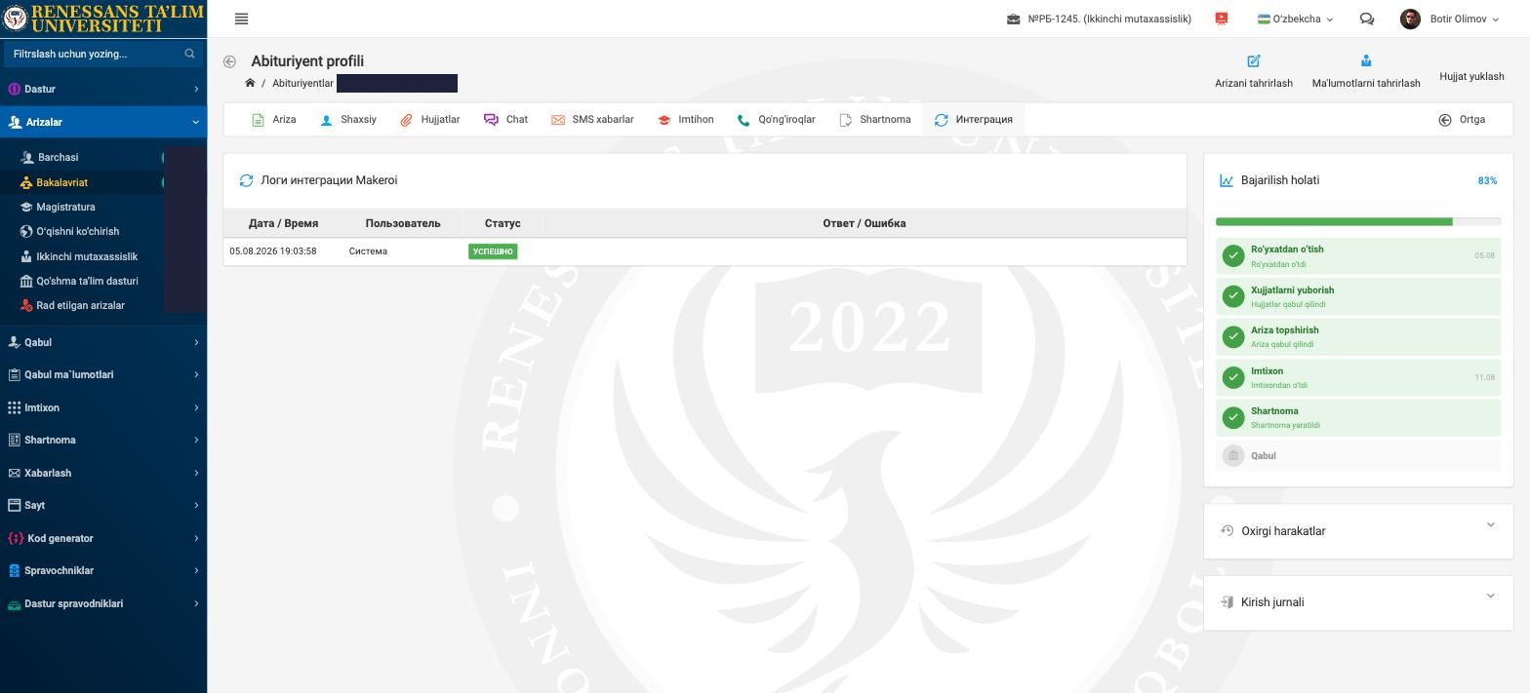Click the grey Qabul step icon
Viewport: 1530px width, 693px height.
1233,455
